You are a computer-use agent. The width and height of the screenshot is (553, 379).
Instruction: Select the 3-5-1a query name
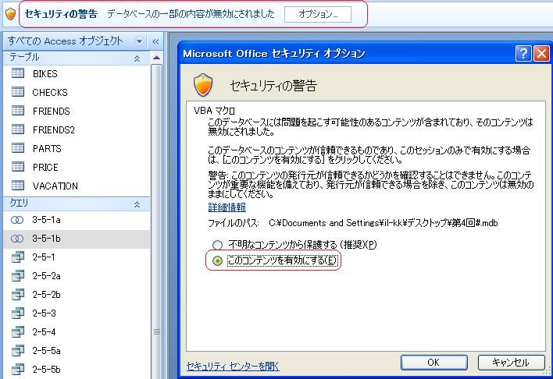(46, 220)
